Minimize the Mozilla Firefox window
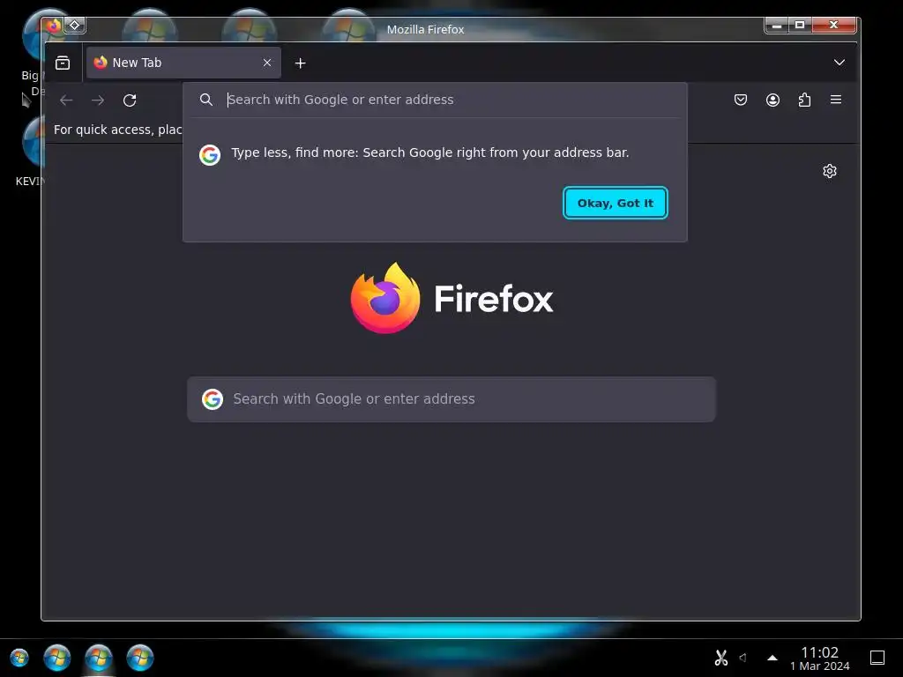The height and width of the screenshot is (677, 903). [776, 25]
